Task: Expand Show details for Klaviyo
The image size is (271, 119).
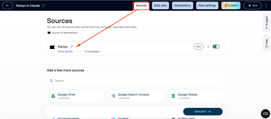Action: [65, 52]
